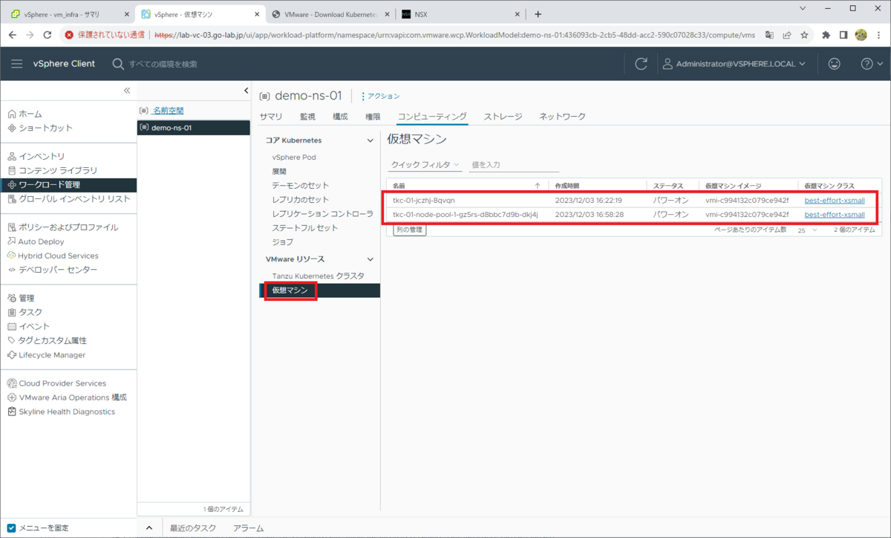Click the global refresh icon
The width and height of the screenshot is (891, 538).
point(642,64)
